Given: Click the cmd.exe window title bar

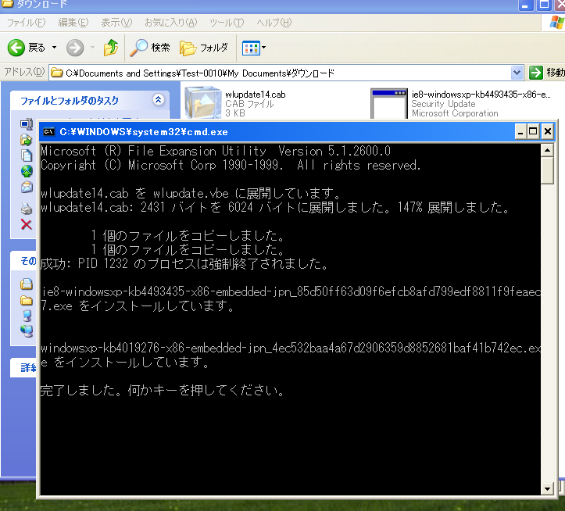Looking at the screenshot, I should [277, 132].
